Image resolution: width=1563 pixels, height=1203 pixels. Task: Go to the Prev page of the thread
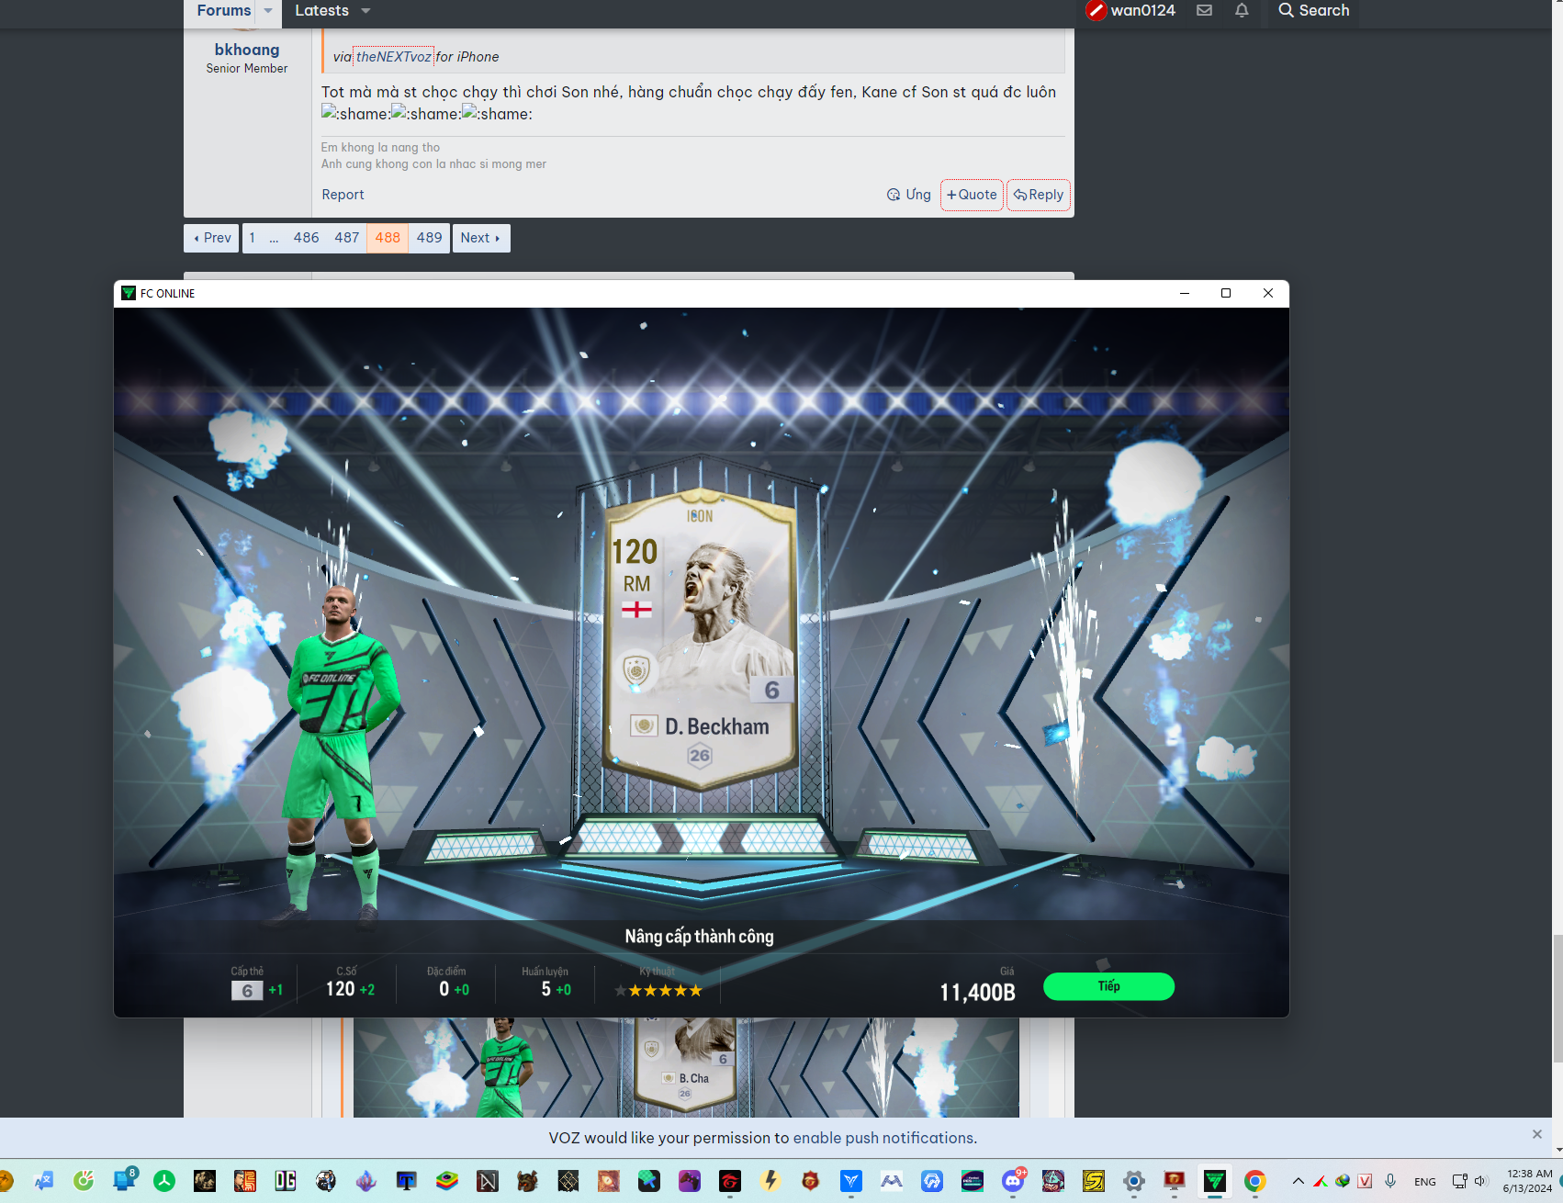point(211,238)
